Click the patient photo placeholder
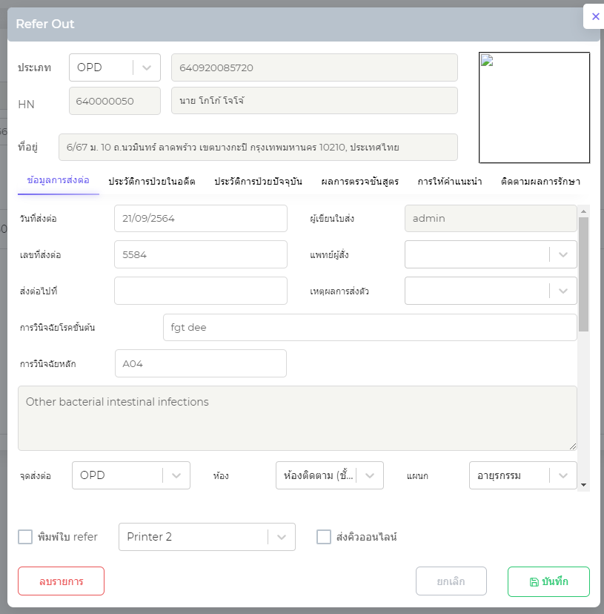The width and height of the screenshot is (604, 614). (x=534, y=108)
